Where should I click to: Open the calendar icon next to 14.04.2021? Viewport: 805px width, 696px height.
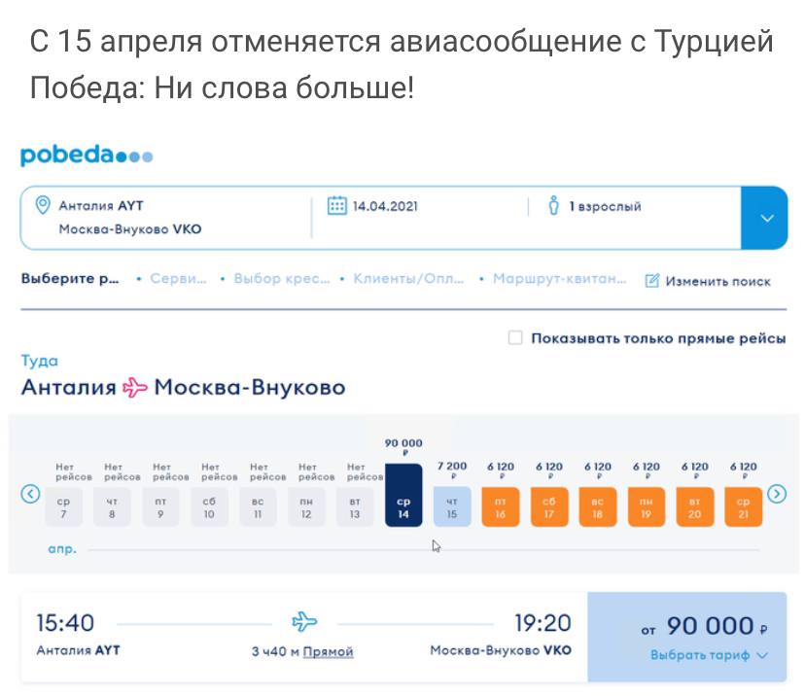tap(337, 206)
